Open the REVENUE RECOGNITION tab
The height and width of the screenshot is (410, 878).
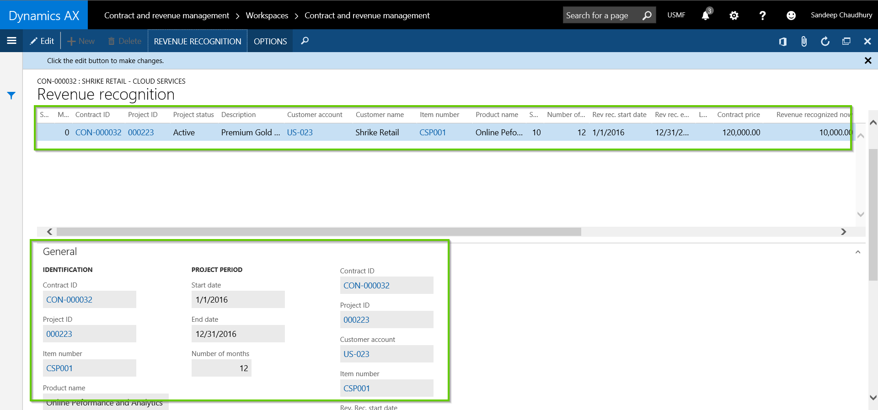(x=198, y=41)
